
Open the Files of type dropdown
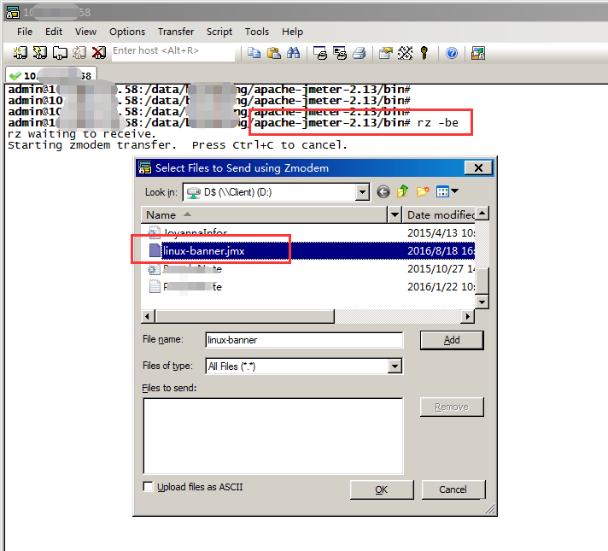pyautogui.click(x=395, y=366)
